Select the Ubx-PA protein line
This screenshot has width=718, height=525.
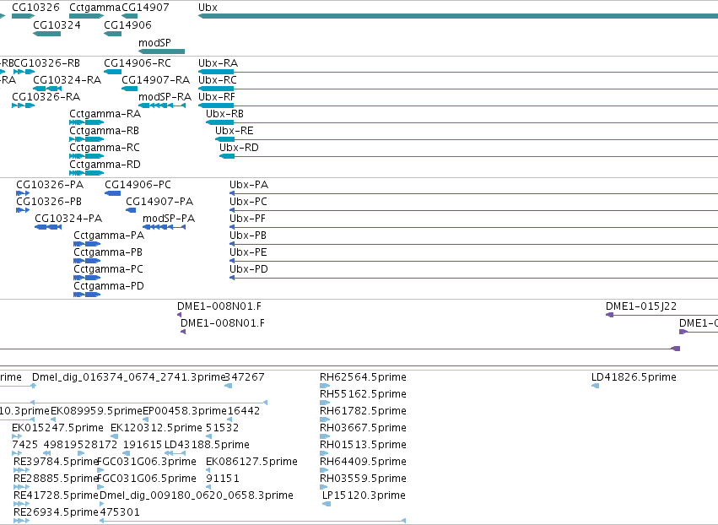pyautogui.click(x=473, y=193)
